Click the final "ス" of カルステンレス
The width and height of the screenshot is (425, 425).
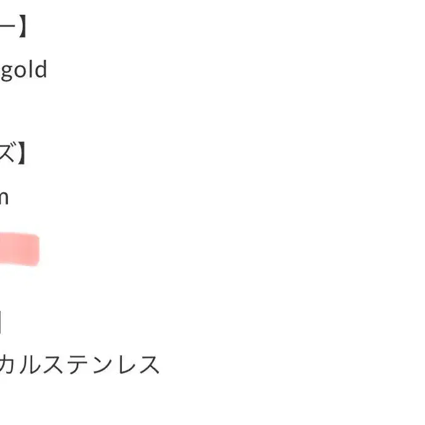pos(149,365)
